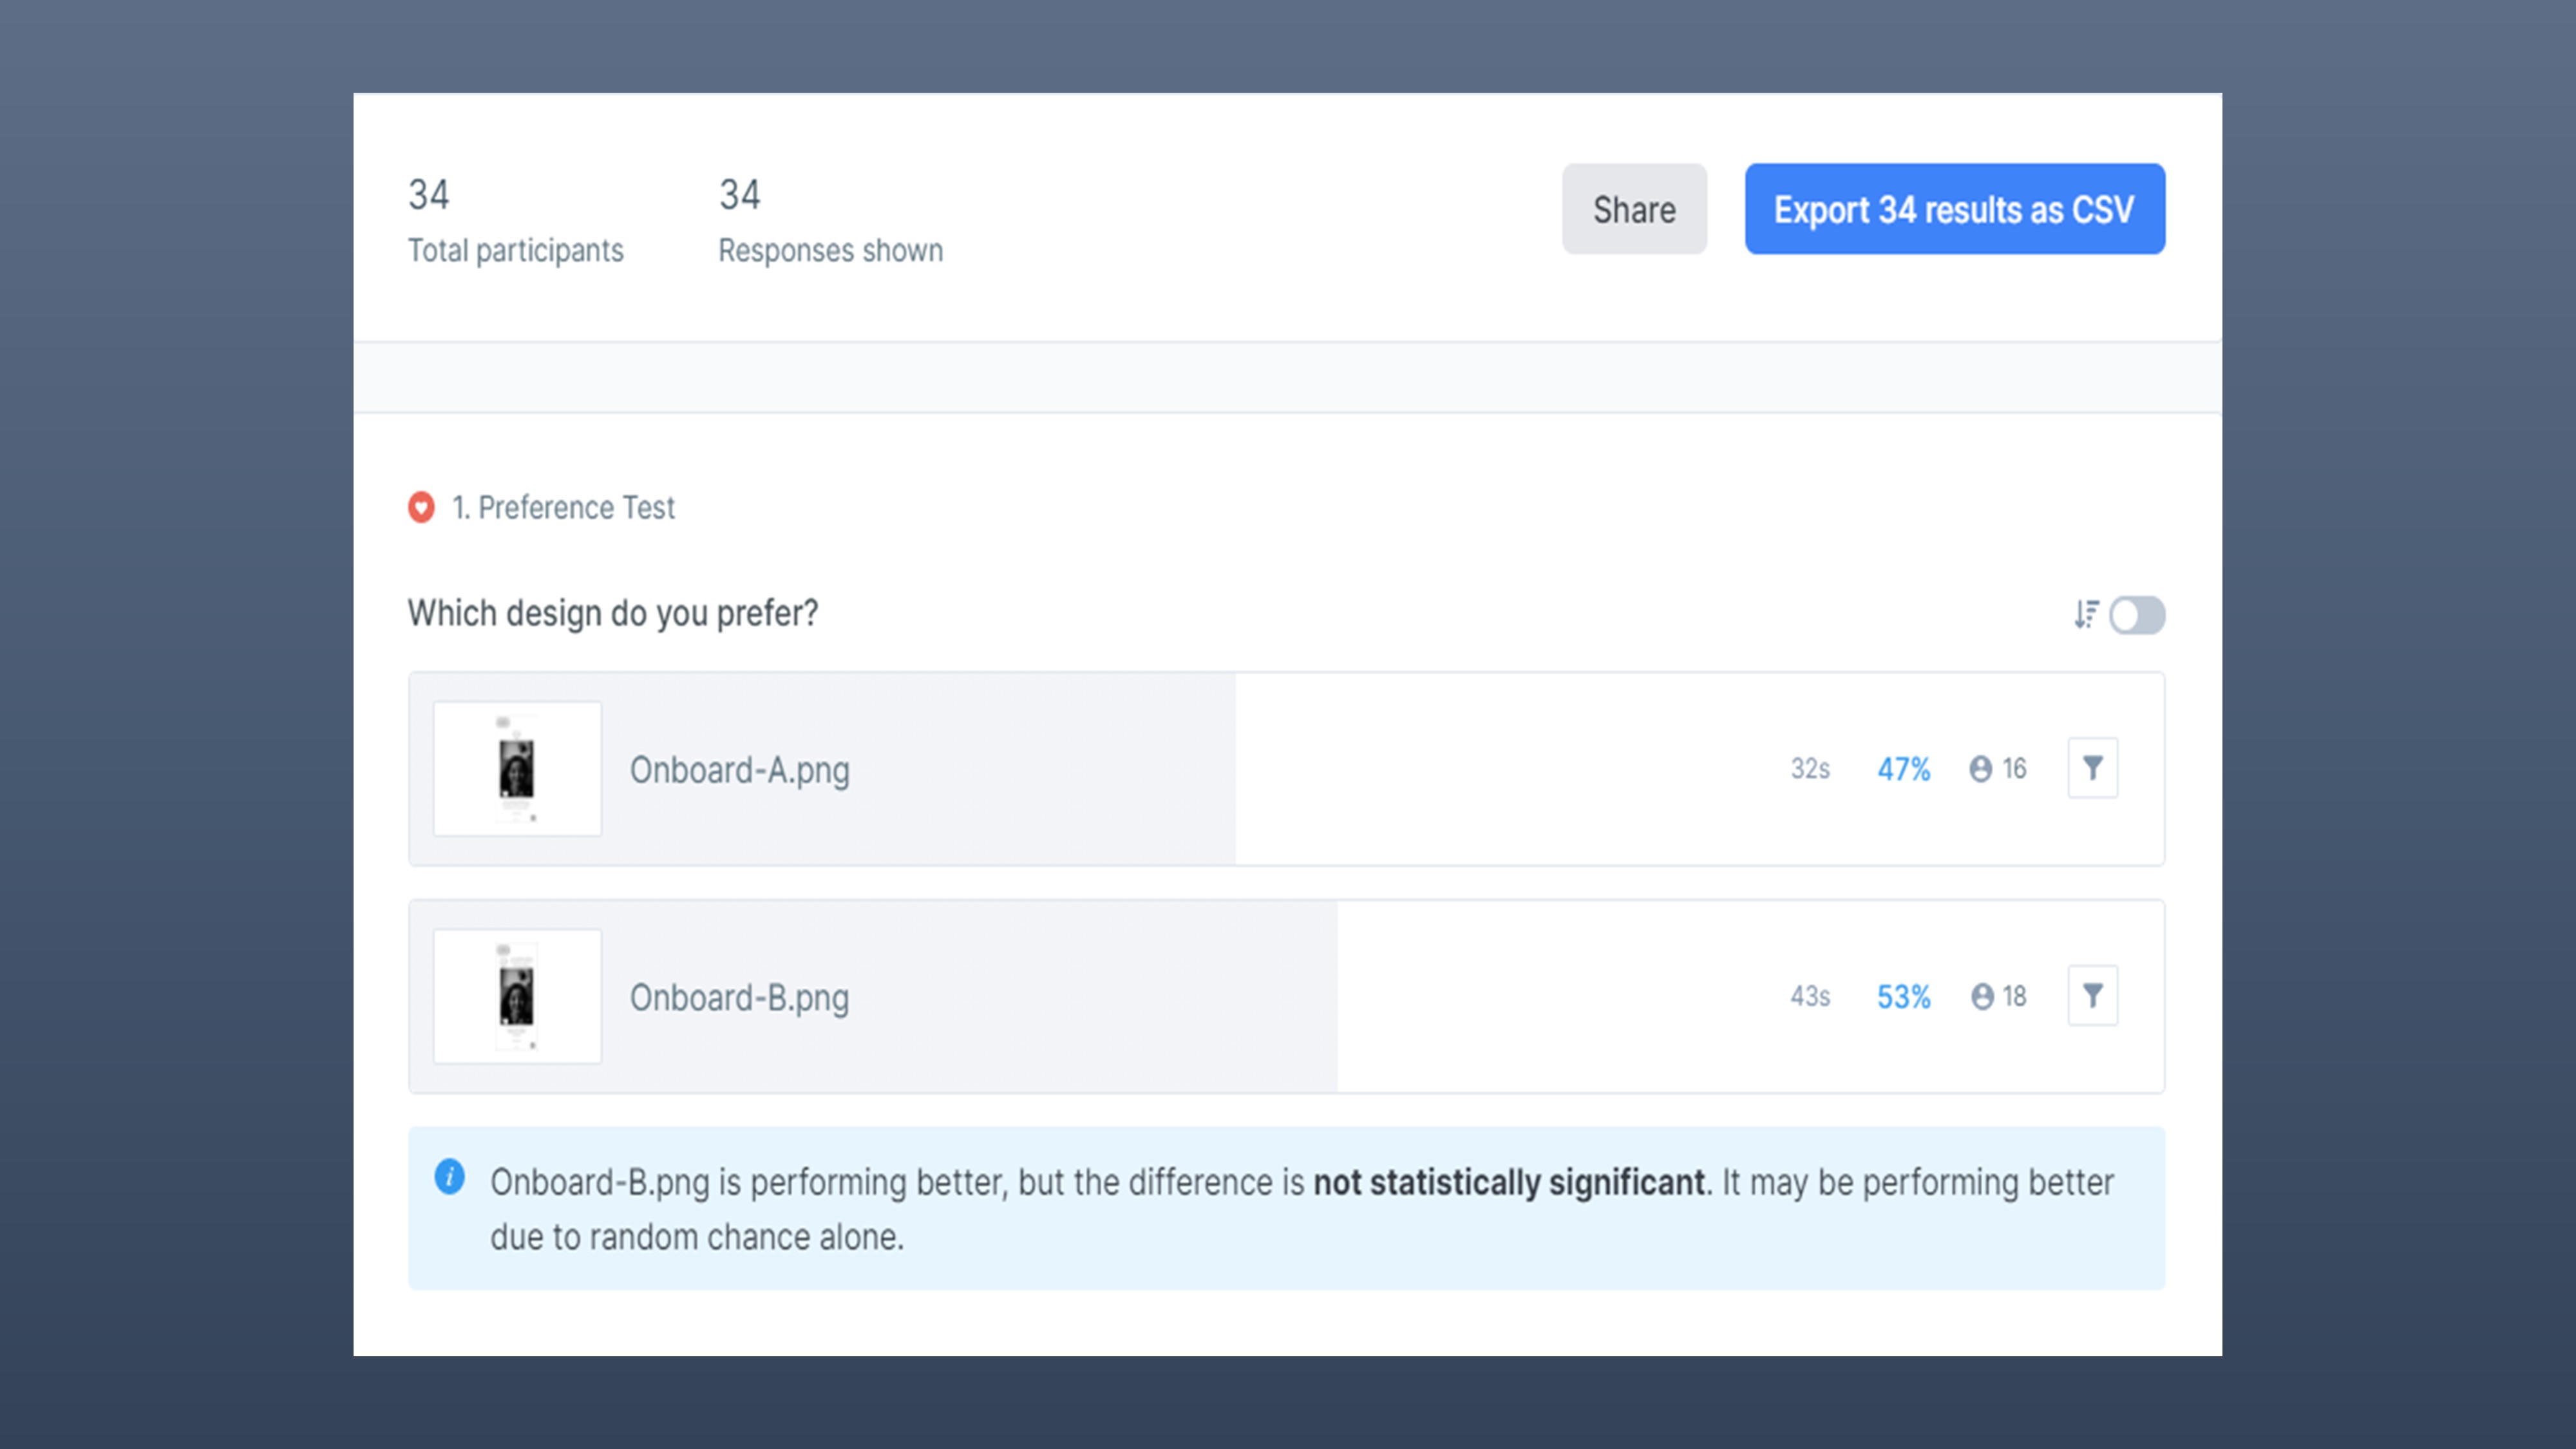Click the 34 Responses shown stat
The width and height of the screenshot is (2576, 1449).
click(x=830, y=221)
